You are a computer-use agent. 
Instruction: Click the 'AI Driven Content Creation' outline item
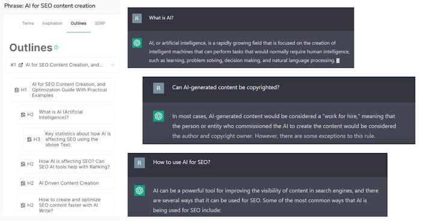(x=66, y=183)
